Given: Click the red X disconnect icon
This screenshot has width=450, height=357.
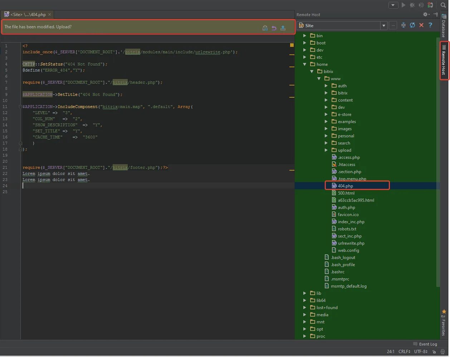Looking at the screenshot, I should [421, 25].
